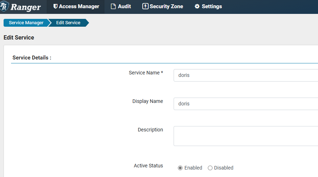Focus the Service Name input field
318x177 pixels.
(245, 76)
